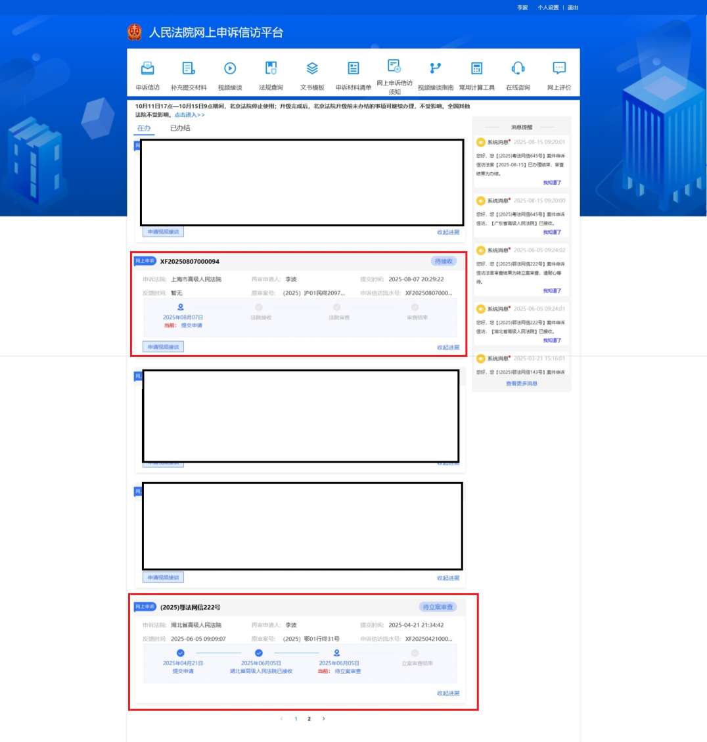Select the 在办 tab

(x=144, y=128)
